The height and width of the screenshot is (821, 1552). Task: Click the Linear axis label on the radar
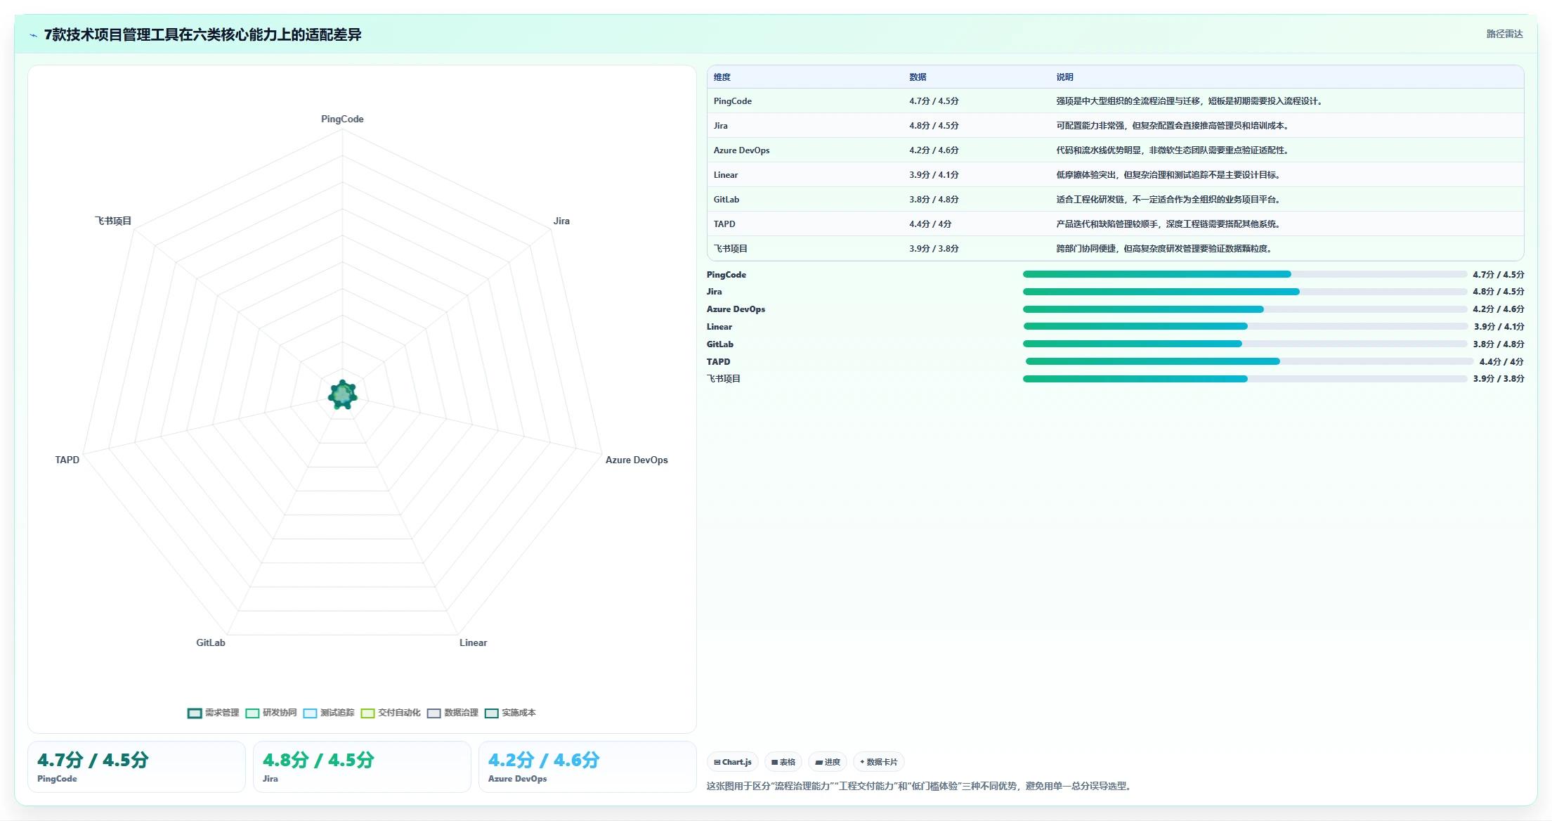coord(473,642)
